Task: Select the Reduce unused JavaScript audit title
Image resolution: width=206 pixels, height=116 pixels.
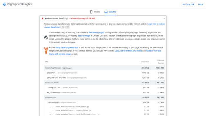Action: click(x=57, y=19)
